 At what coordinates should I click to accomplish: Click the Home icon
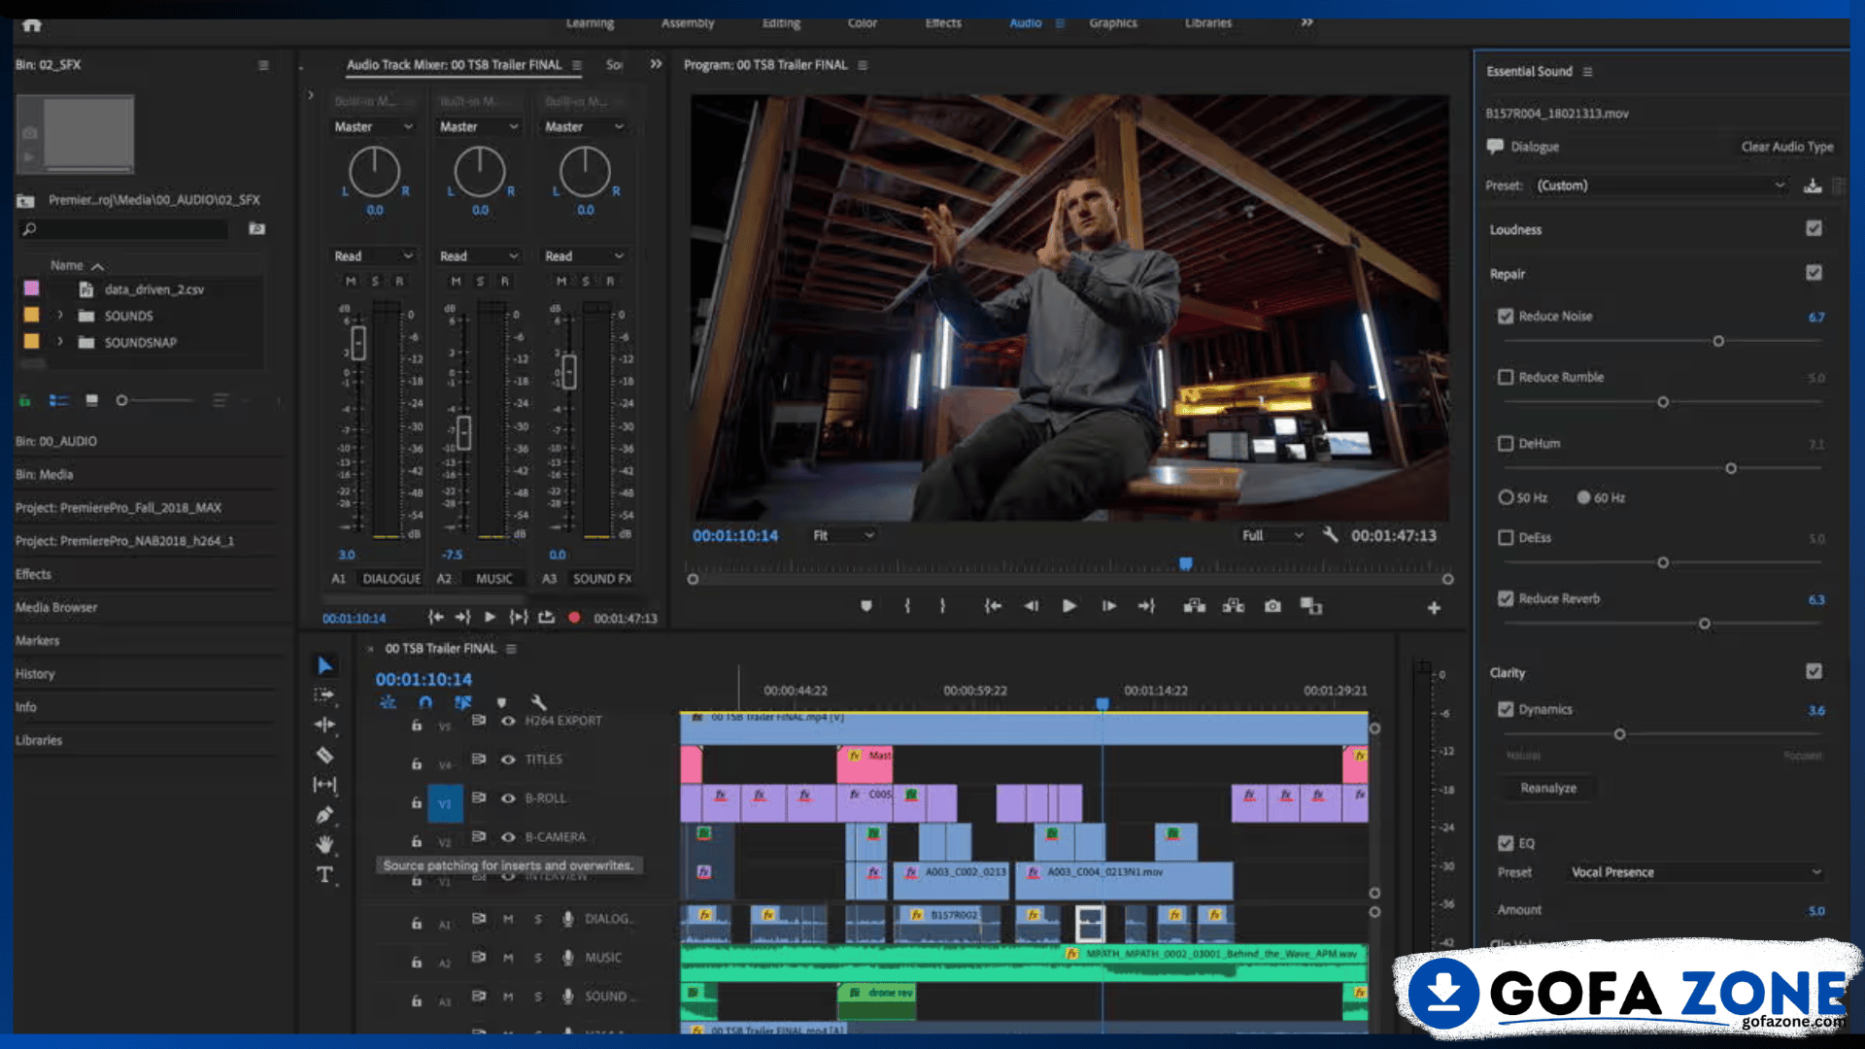point(32,25)
